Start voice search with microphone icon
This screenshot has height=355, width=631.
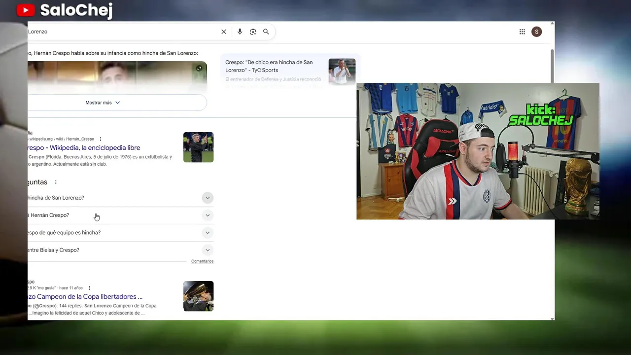click(240, 32)
